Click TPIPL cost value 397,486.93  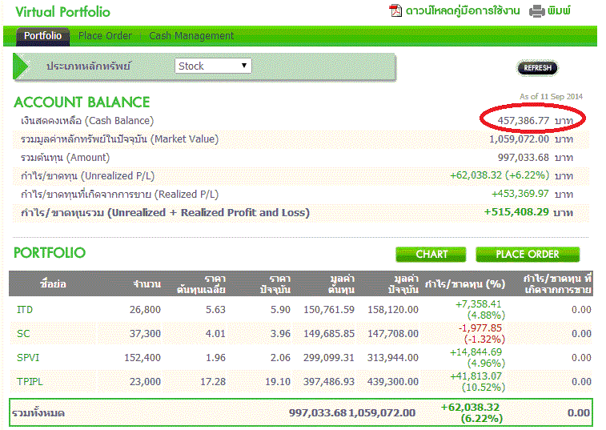coord(329,382)
